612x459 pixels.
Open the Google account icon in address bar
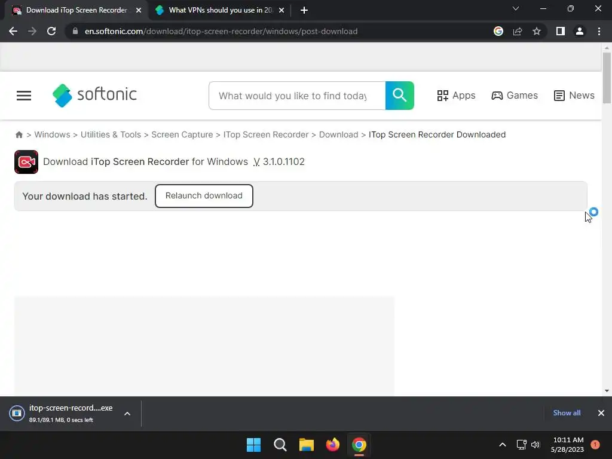(498, 31)
